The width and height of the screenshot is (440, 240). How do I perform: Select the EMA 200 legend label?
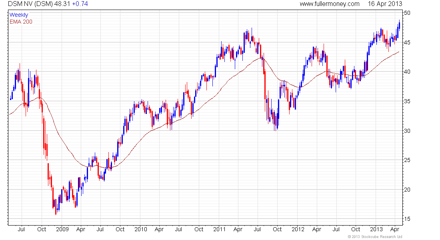(x=21, y=22)
